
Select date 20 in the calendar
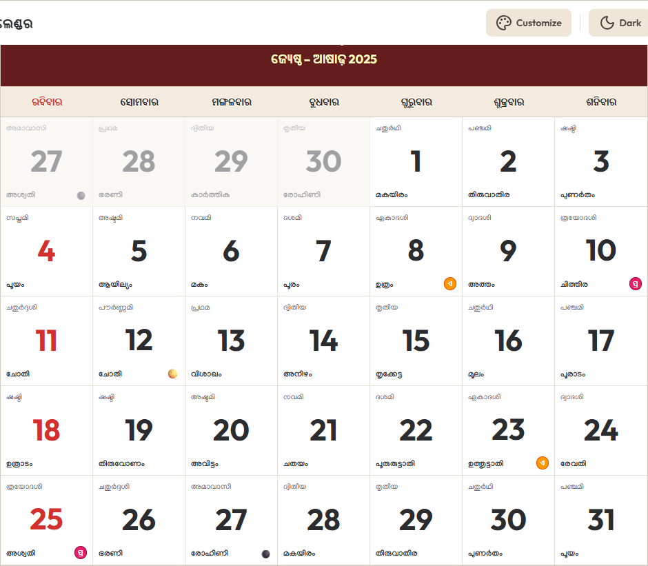232,430
